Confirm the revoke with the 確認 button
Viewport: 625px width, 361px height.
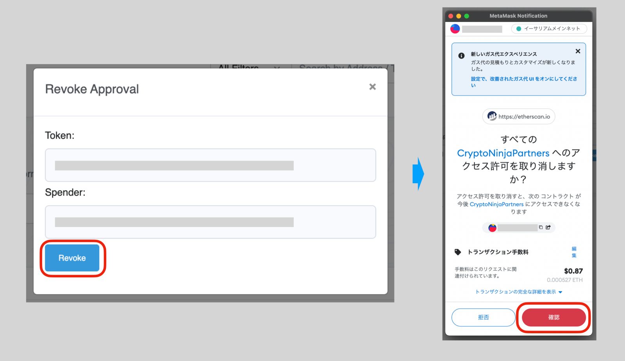pos(554,317)
